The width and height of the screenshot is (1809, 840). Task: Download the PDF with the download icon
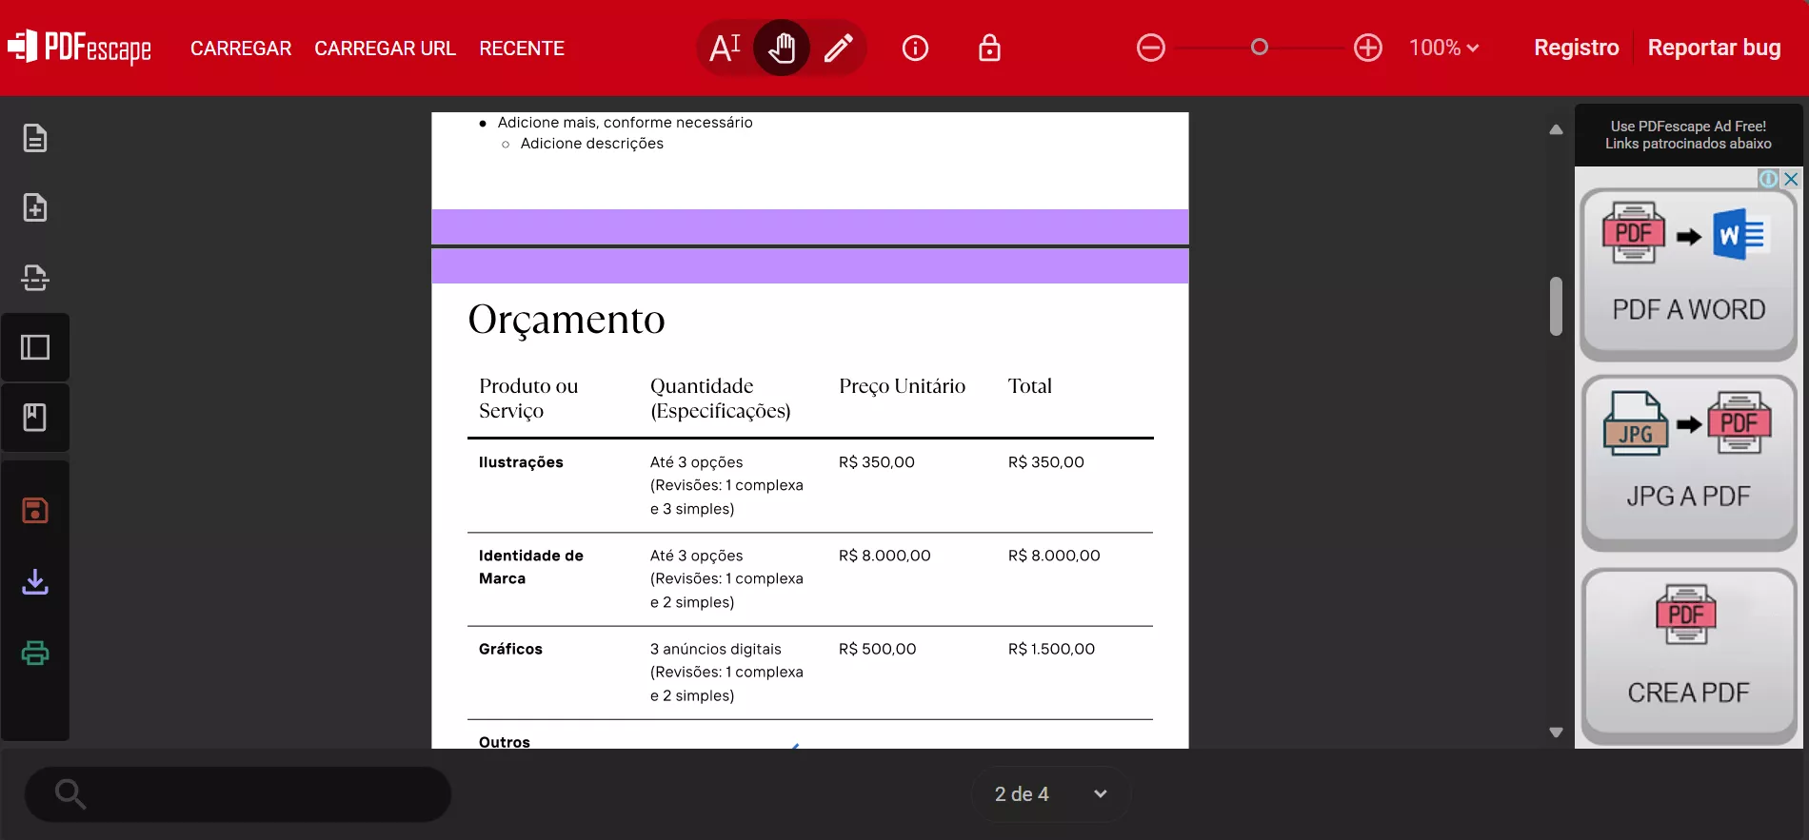35,581
